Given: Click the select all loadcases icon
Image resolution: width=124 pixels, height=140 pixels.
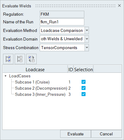Looking at the screenshot, I should [8, 59].
